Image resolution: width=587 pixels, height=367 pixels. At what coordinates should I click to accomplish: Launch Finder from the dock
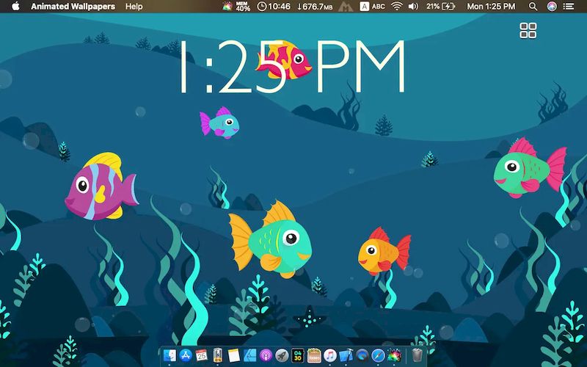[x=169, y=355]
